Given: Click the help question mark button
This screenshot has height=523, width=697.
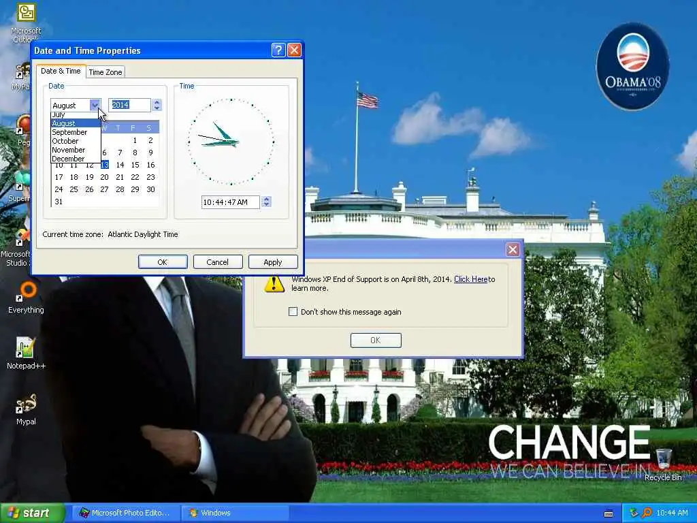Looking at the screenshot, I should [278, 50].
